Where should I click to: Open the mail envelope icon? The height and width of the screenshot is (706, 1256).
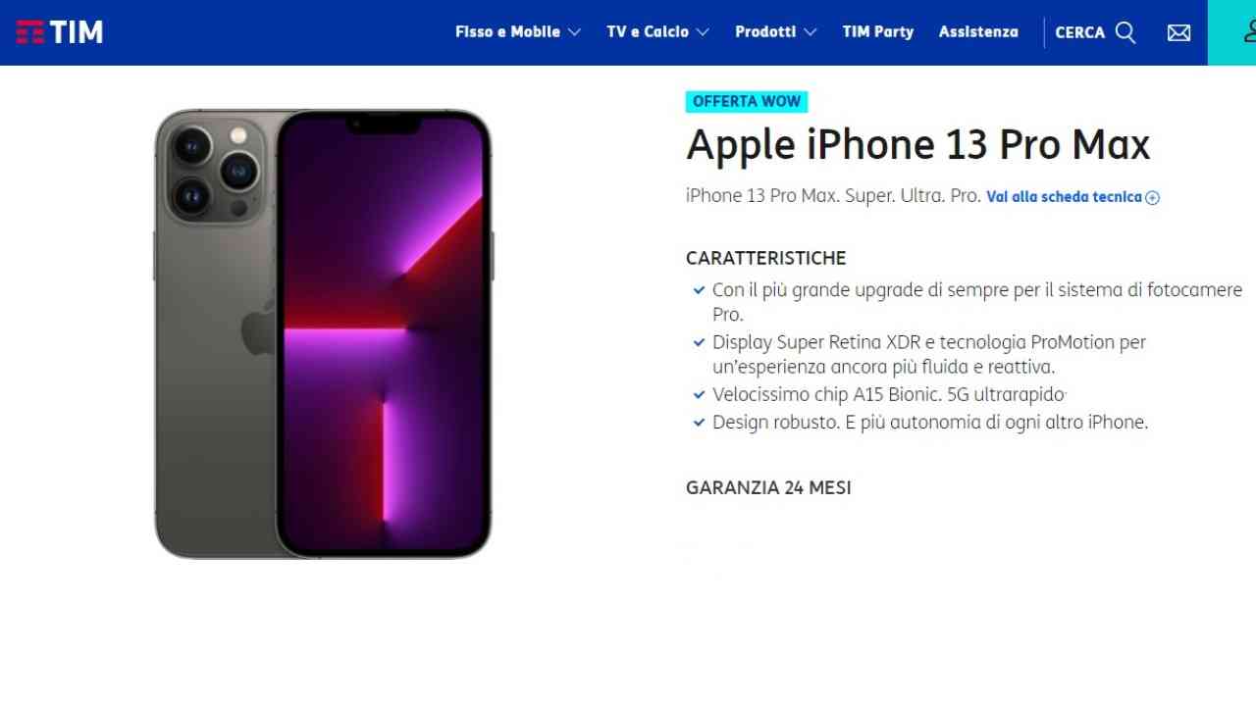1178,32
